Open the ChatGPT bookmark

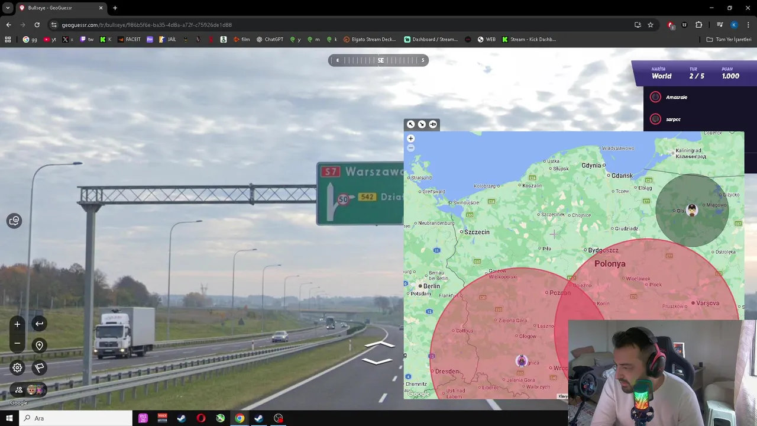[270, 40]
